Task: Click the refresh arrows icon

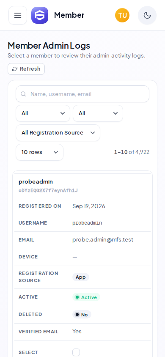Action: click(x=15, y=69)
